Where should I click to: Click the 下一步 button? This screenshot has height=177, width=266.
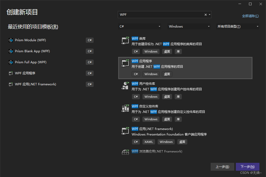[x=247, y=166]
